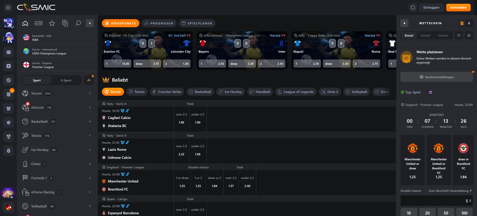This screenshot has height=216, width=477.
Task: Select Einzel bet type
Action: (x=409, y=36)
